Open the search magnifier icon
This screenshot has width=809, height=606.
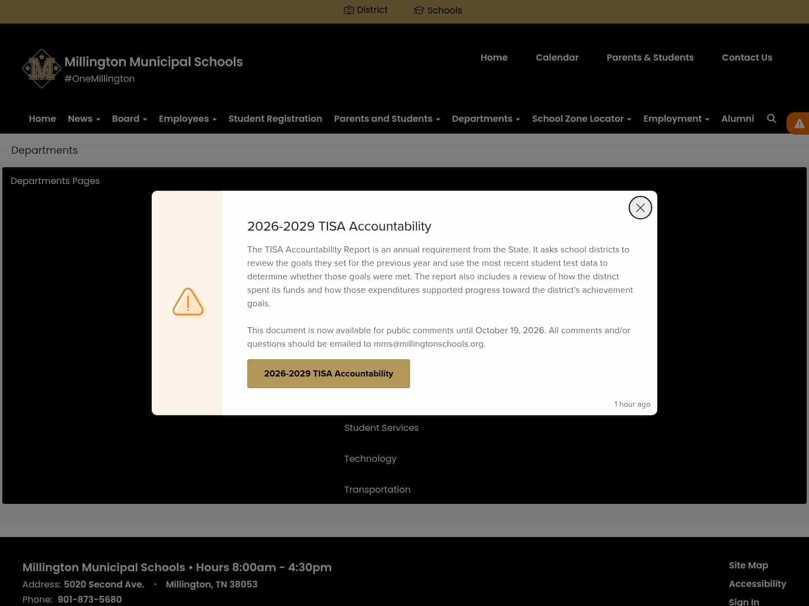click(x=771, y=118)
